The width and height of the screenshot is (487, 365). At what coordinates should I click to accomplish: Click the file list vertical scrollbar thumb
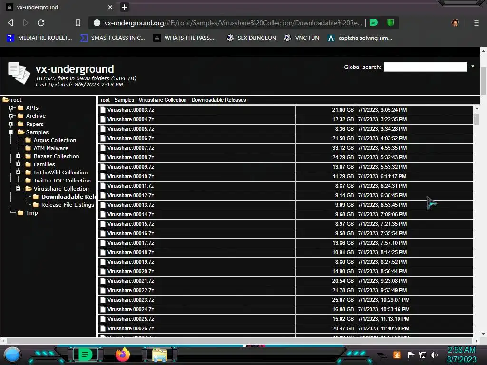(477, 119)
